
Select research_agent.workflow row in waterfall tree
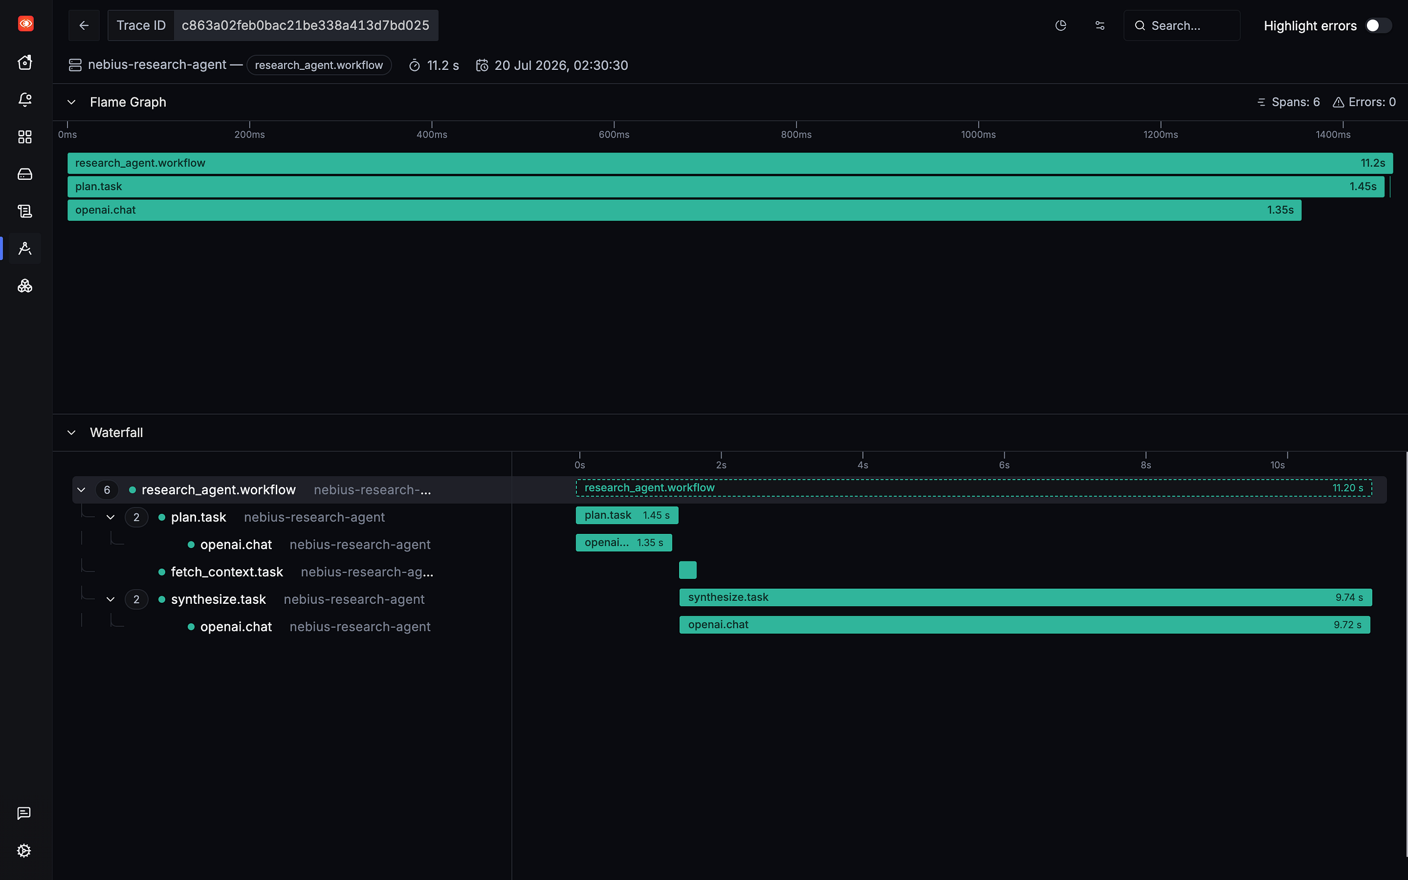click(292, 490)
